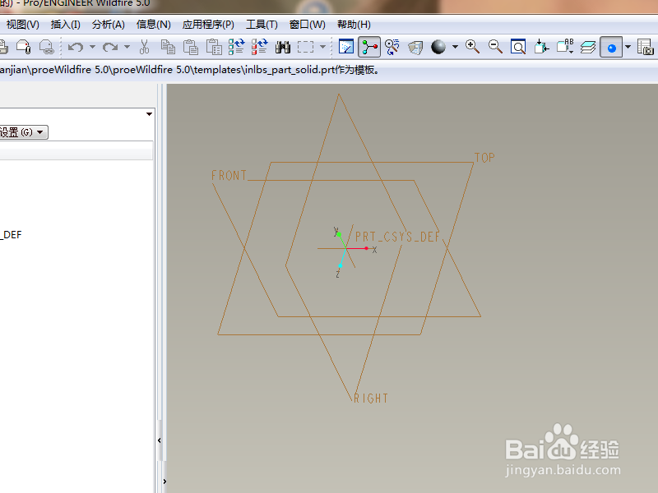Expand the undo history dropdown arrow
Image resolution: width=658 pixels, height=493 pixels.
[x=92, y=47]
